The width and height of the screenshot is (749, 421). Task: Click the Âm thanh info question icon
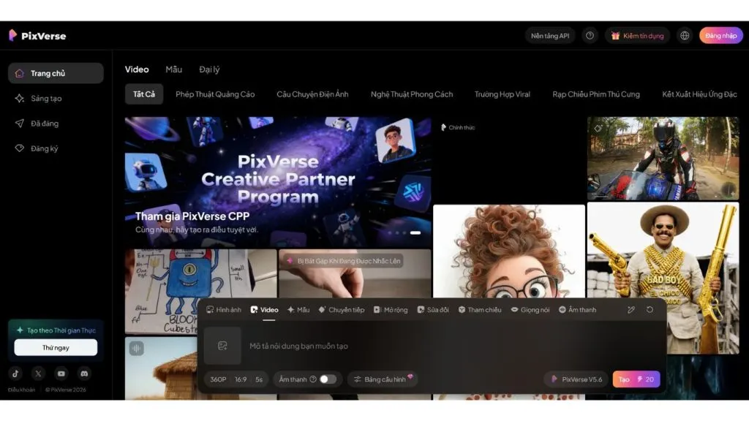point(313,379)
